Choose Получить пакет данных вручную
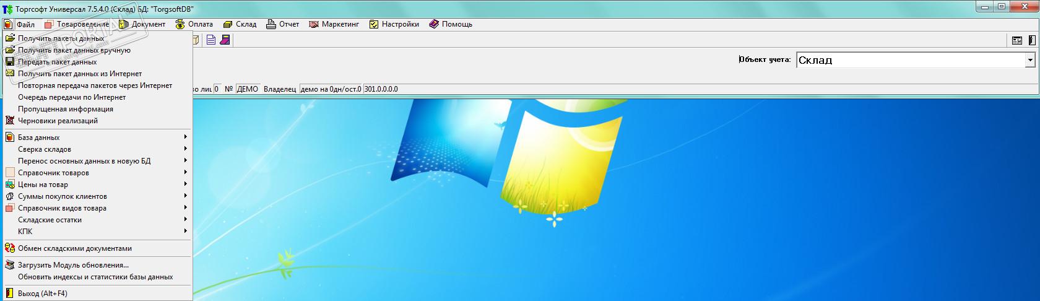Image resolution: width=1040 pixels, height=301 pixels. 97,50
